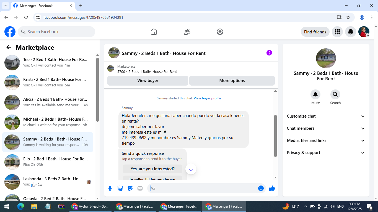Open Tee 2 Bed 1 Bath conversation

[48, 63]
